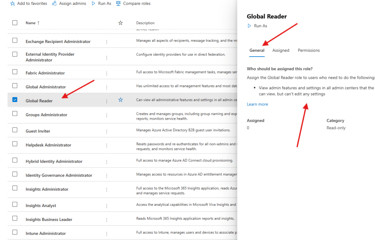Screen dimensions: 375x240
Task: Open the more options menu for Helpdesk Administrator
Action: tap(107, 145)
